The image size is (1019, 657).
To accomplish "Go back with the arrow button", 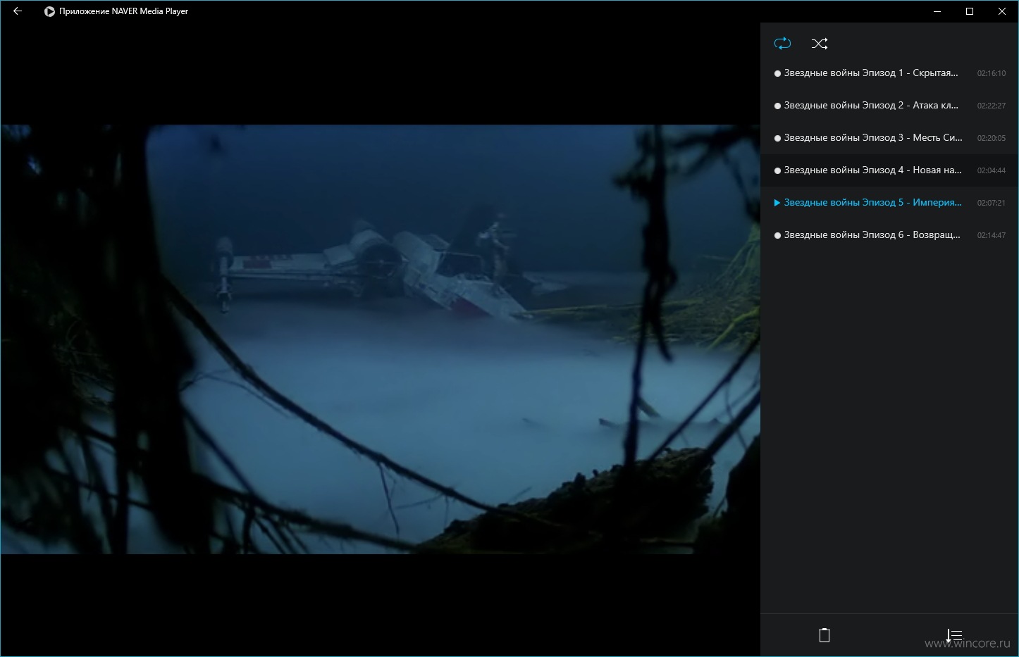I will 18,11.
